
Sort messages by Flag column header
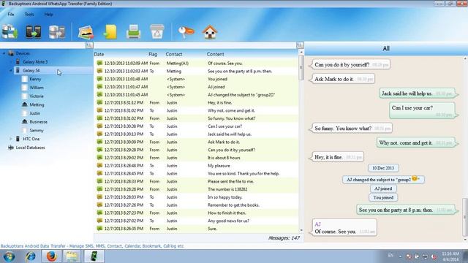coord(153,54)
